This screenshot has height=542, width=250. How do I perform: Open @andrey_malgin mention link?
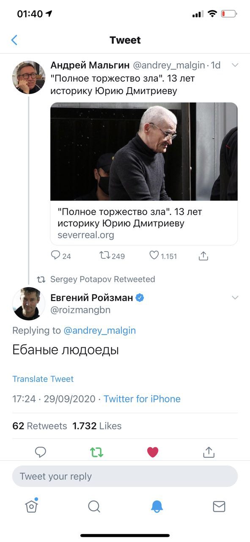click(99, 331)
